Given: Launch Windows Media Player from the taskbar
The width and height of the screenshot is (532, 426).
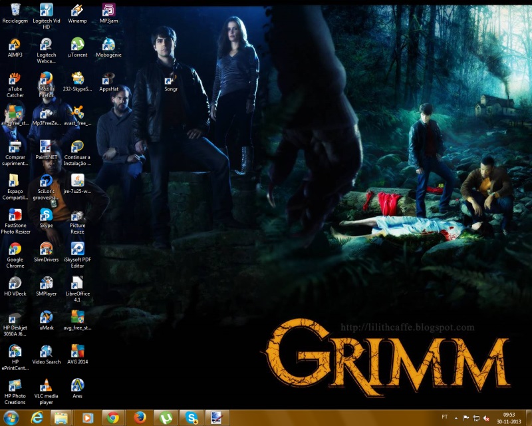Looking at the screenshot, I should pyautogui.click(x=88, y=417).
